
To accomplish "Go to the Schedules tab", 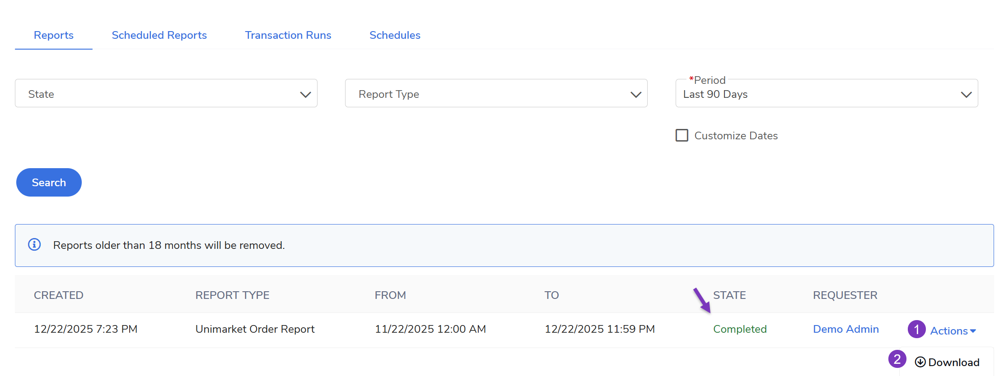I will point(395,35).
